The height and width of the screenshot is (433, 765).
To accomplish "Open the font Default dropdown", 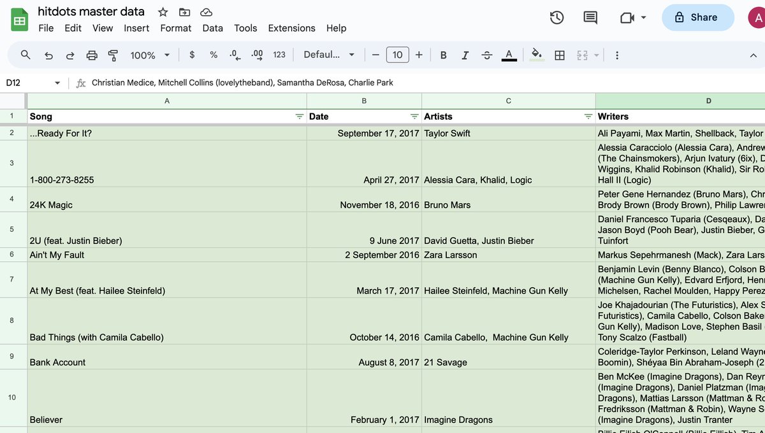I will [329, 55].
